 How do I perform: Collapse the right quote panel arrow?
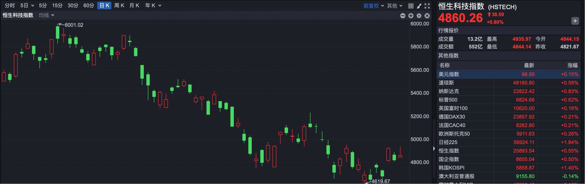click(x=434, y=148)
